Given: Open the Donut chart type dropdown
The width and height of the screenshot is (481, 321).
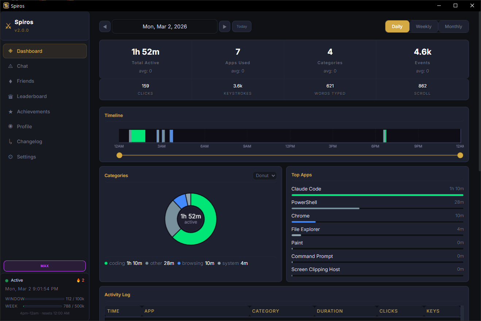Looking at the screenshot, I should (265, 176).
